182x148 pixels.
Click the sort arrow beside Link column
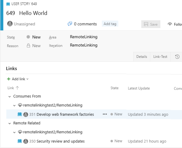pos(17,88)
